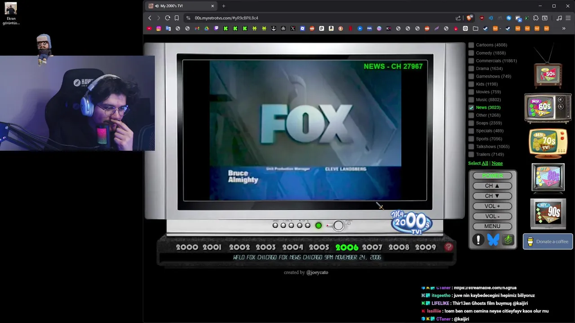Open the X (Twitter) bookmark icon
Image resolution: width=575 pixels, height=323 pixels.
[x=293, y=28]
